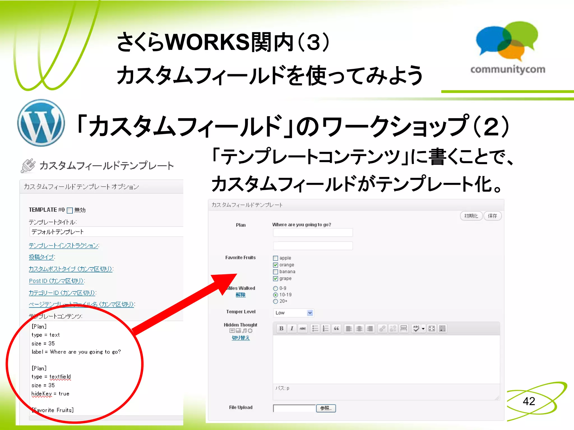Align text center in the editor

pos(359,328)
